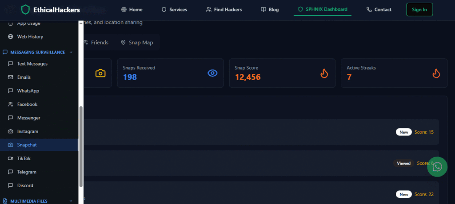Open the SPHNIX Dashboard nav item
The width and height of the screenshot is (455, 204).
coord(323,9)
